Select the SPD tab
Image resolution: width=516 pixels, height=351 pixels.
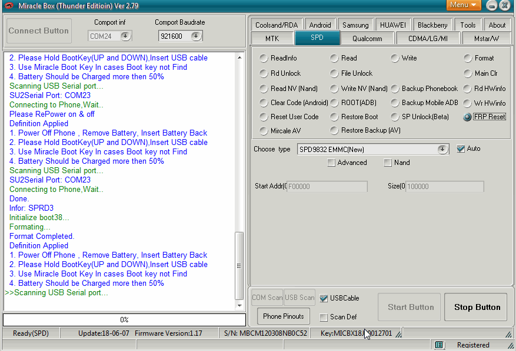click(x=317, y=38)
